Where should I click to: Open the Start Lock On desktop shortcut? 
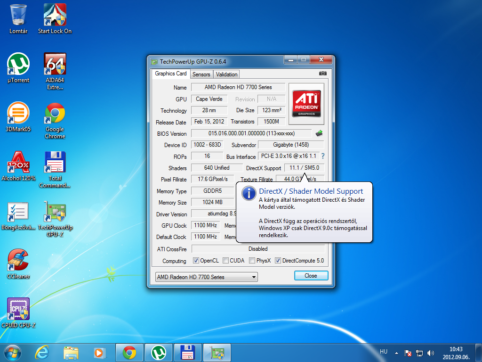point(55,19)
